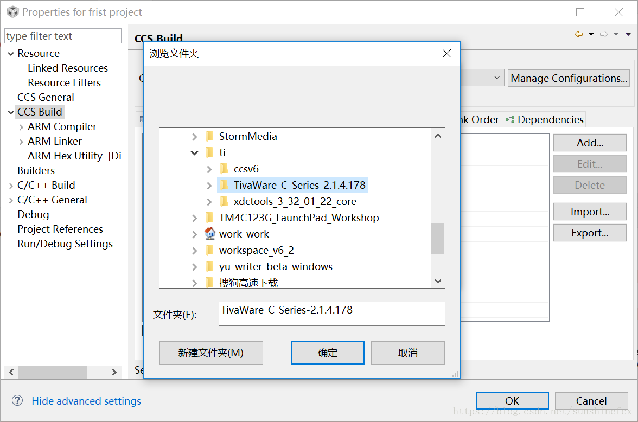Click the 搜狗高速下载 folder icon

point(209,283)
